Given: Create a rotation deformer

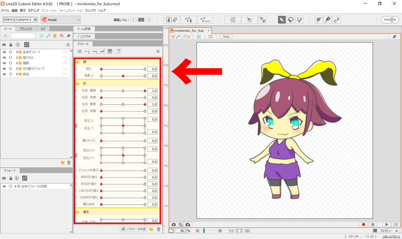Looking at the screenshot, I should tap(249, 20).
